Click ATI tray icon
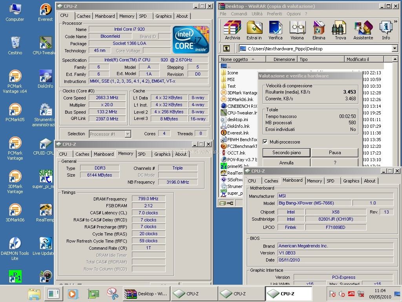The width and height of the screenshot is (402, 302). (351, 293)
